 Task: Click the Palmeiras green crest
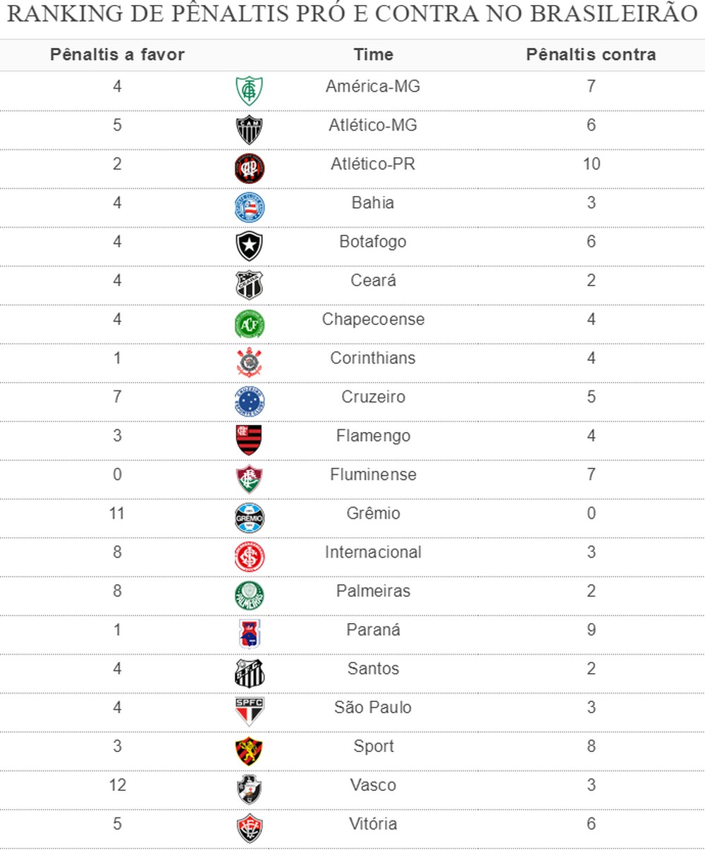(249, 596)
